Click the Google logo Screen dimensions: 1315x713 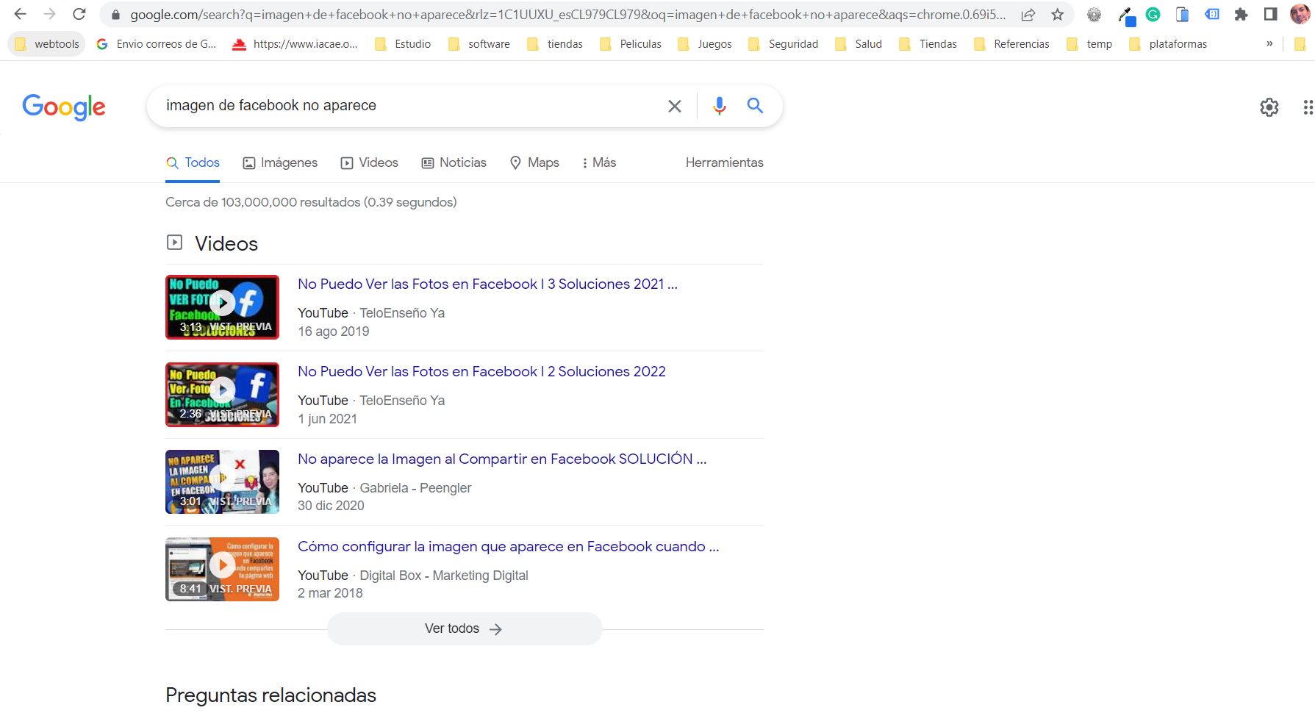tap(64, 107)
